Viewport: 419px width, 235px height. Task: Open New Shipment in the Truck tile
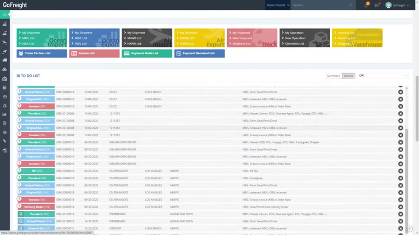point(242,38)
